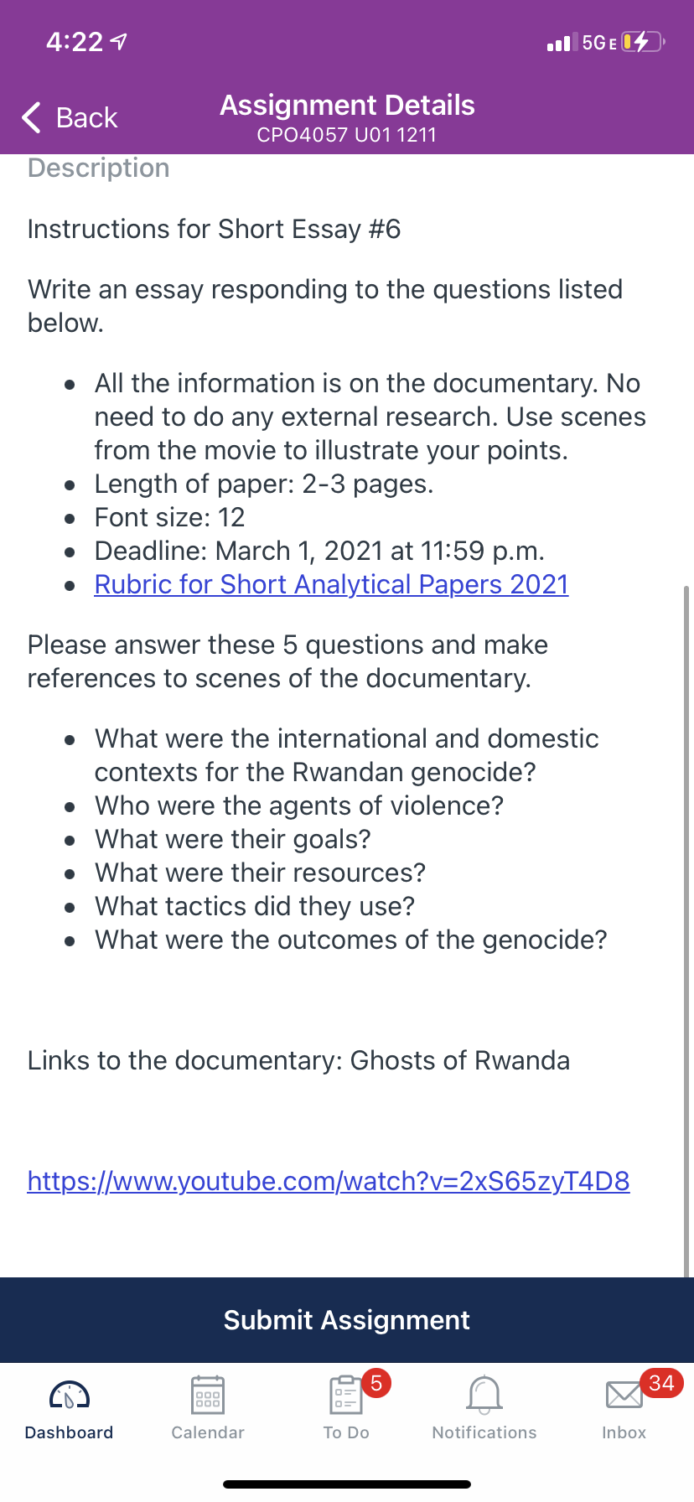Select the Dashboard tab label
The width and height of the screenshot is (694, 1502).
[x=70, y=1432]
